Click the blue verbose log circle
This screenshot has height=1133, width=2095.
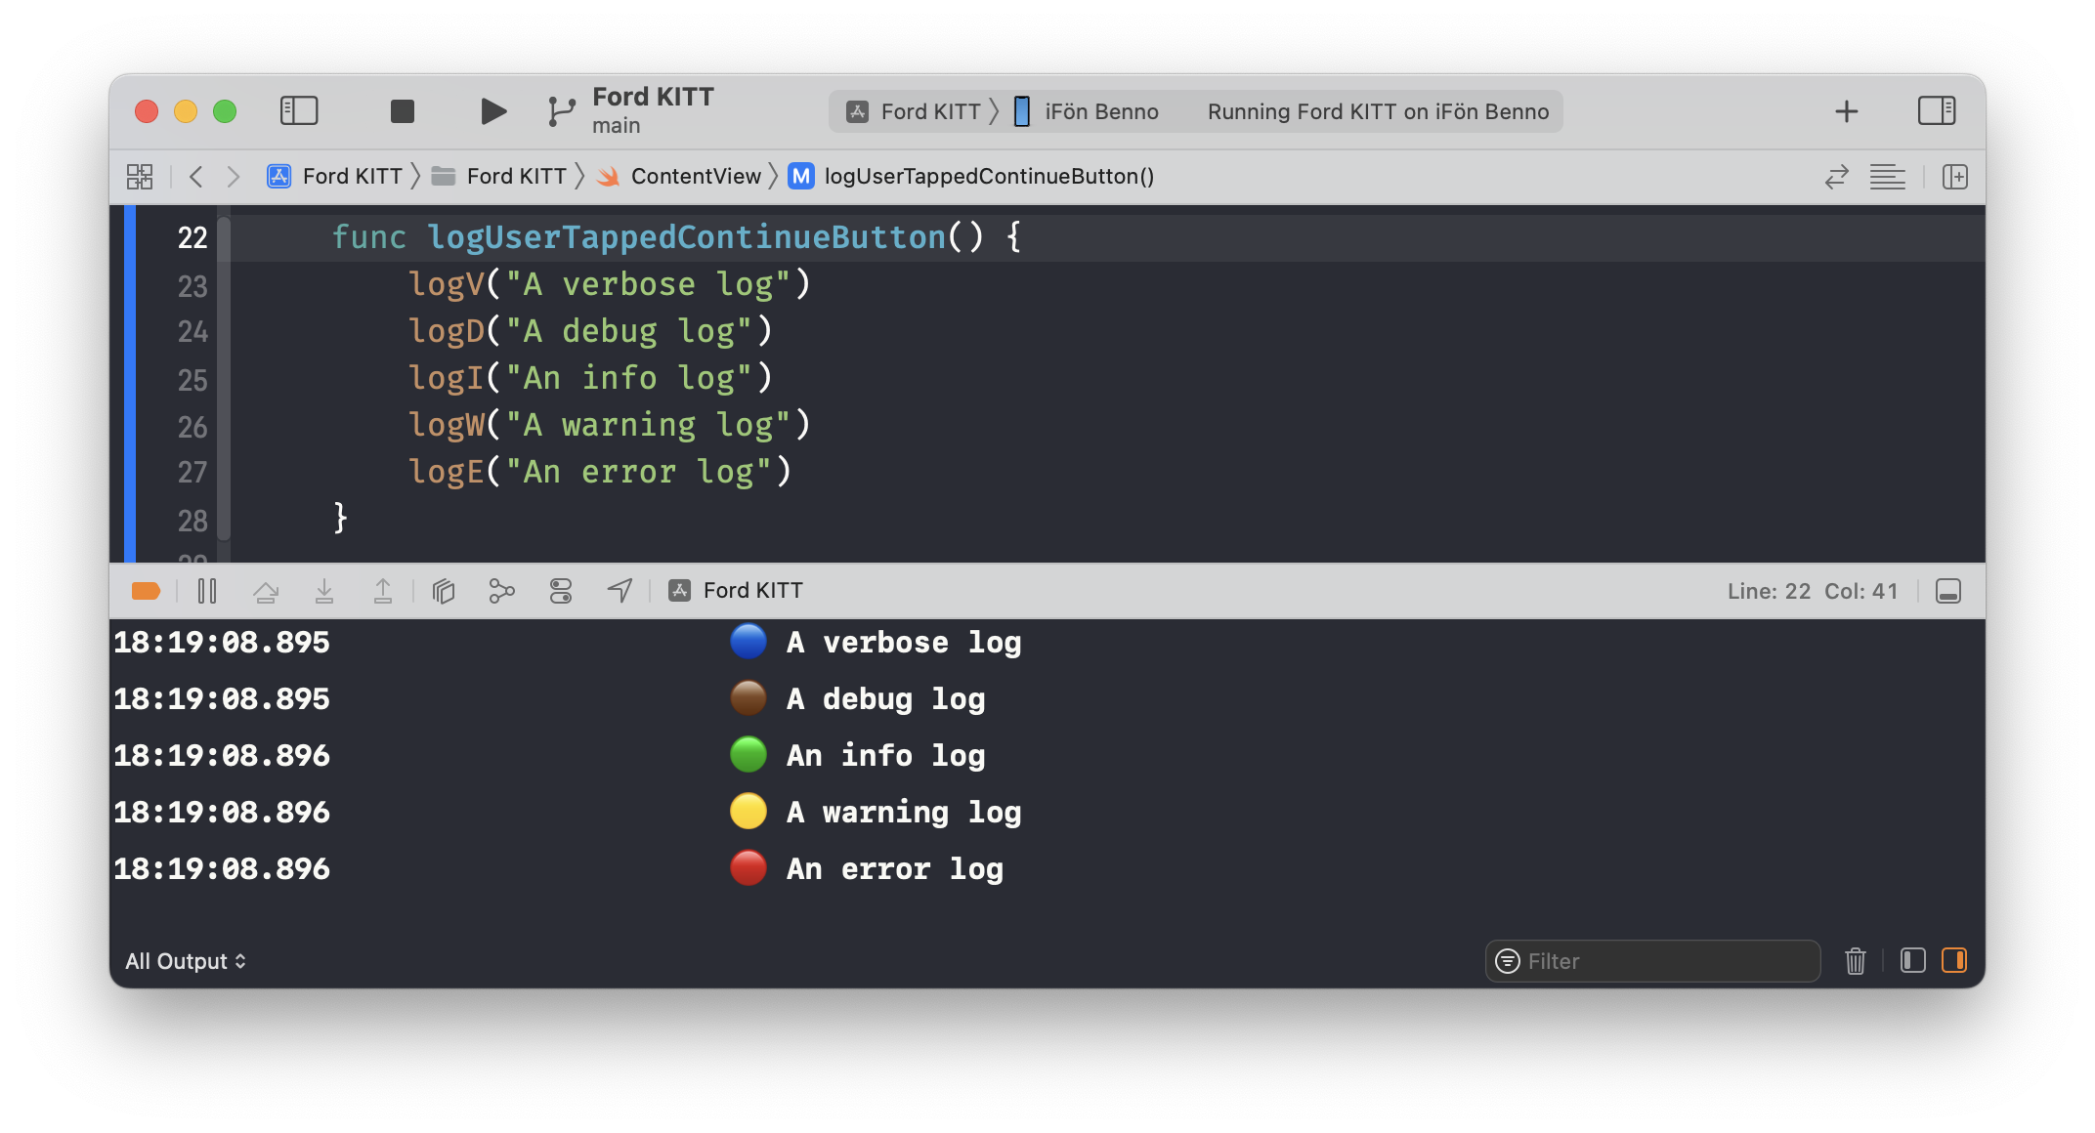click(748, 642)
